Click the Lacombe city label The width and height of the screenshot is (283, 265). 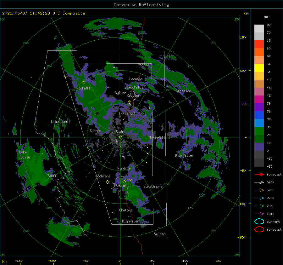[x=136, y=79]
